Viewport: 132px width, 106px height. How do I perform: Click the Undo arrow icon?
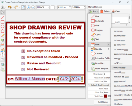(x=10, y=7)
